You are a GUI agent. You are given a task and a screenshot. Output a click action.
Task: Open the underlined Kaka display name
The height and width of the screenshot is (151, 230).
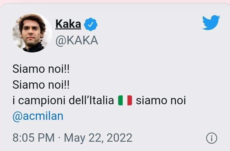(68, 24)
